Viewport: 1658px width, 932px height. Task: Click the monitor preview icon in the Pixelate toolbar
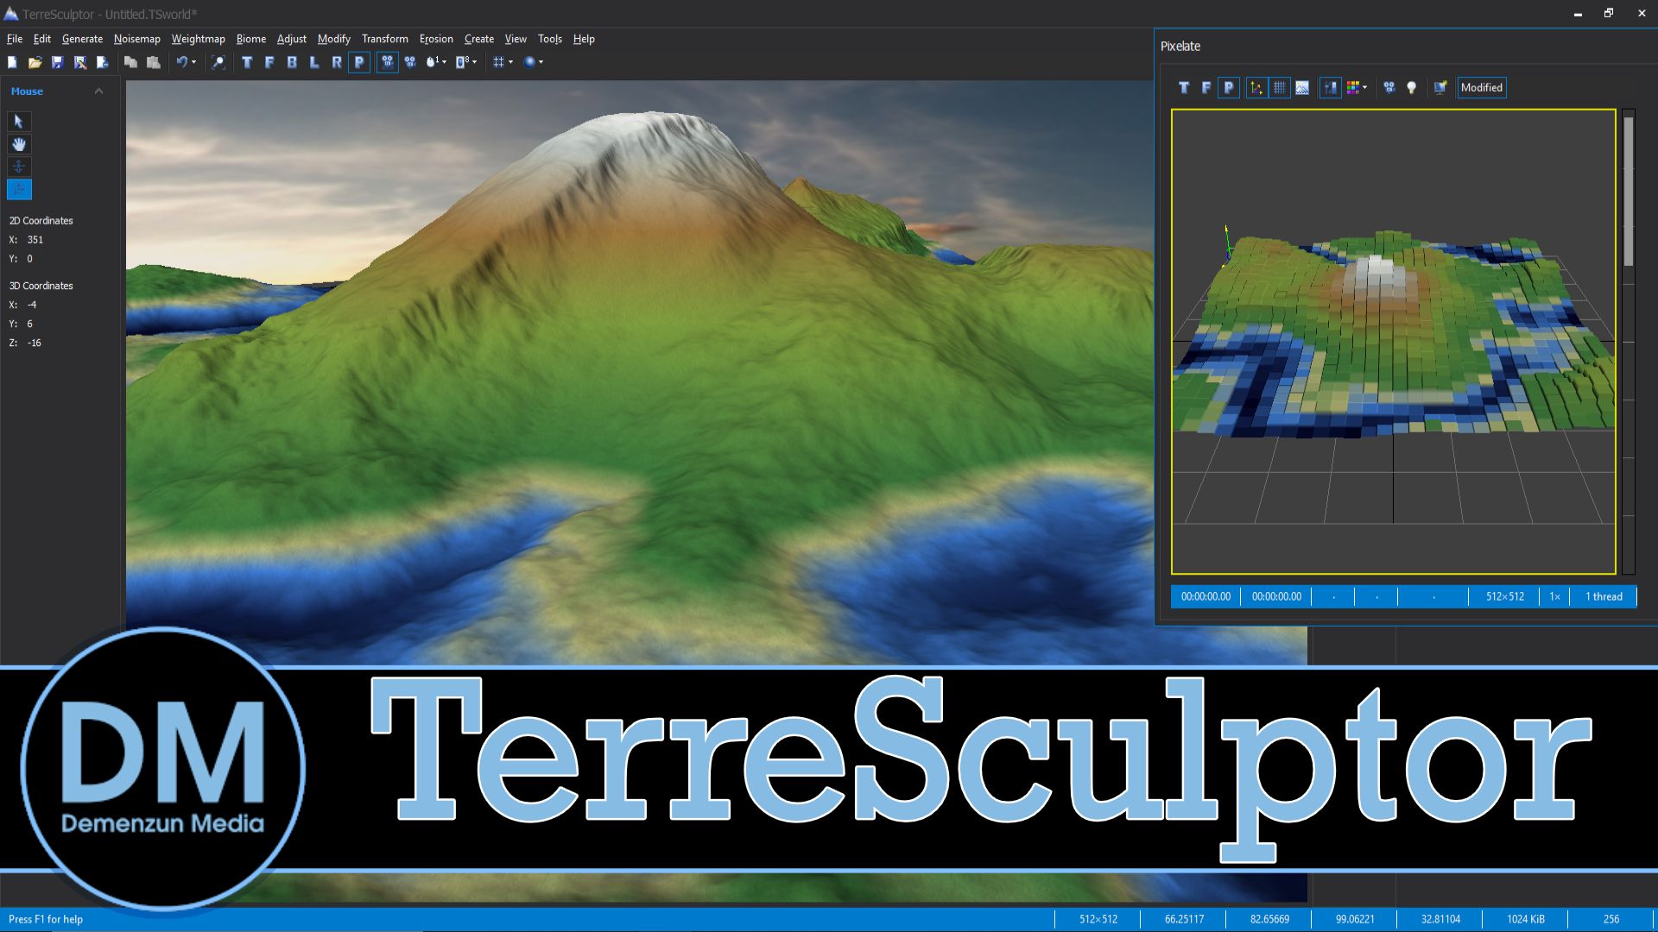tap(1440, 87)
